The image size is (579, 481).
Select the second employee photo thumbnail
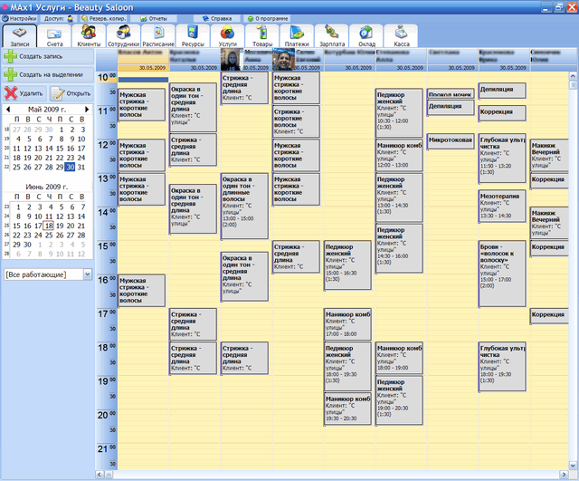[x=283, y=60]
